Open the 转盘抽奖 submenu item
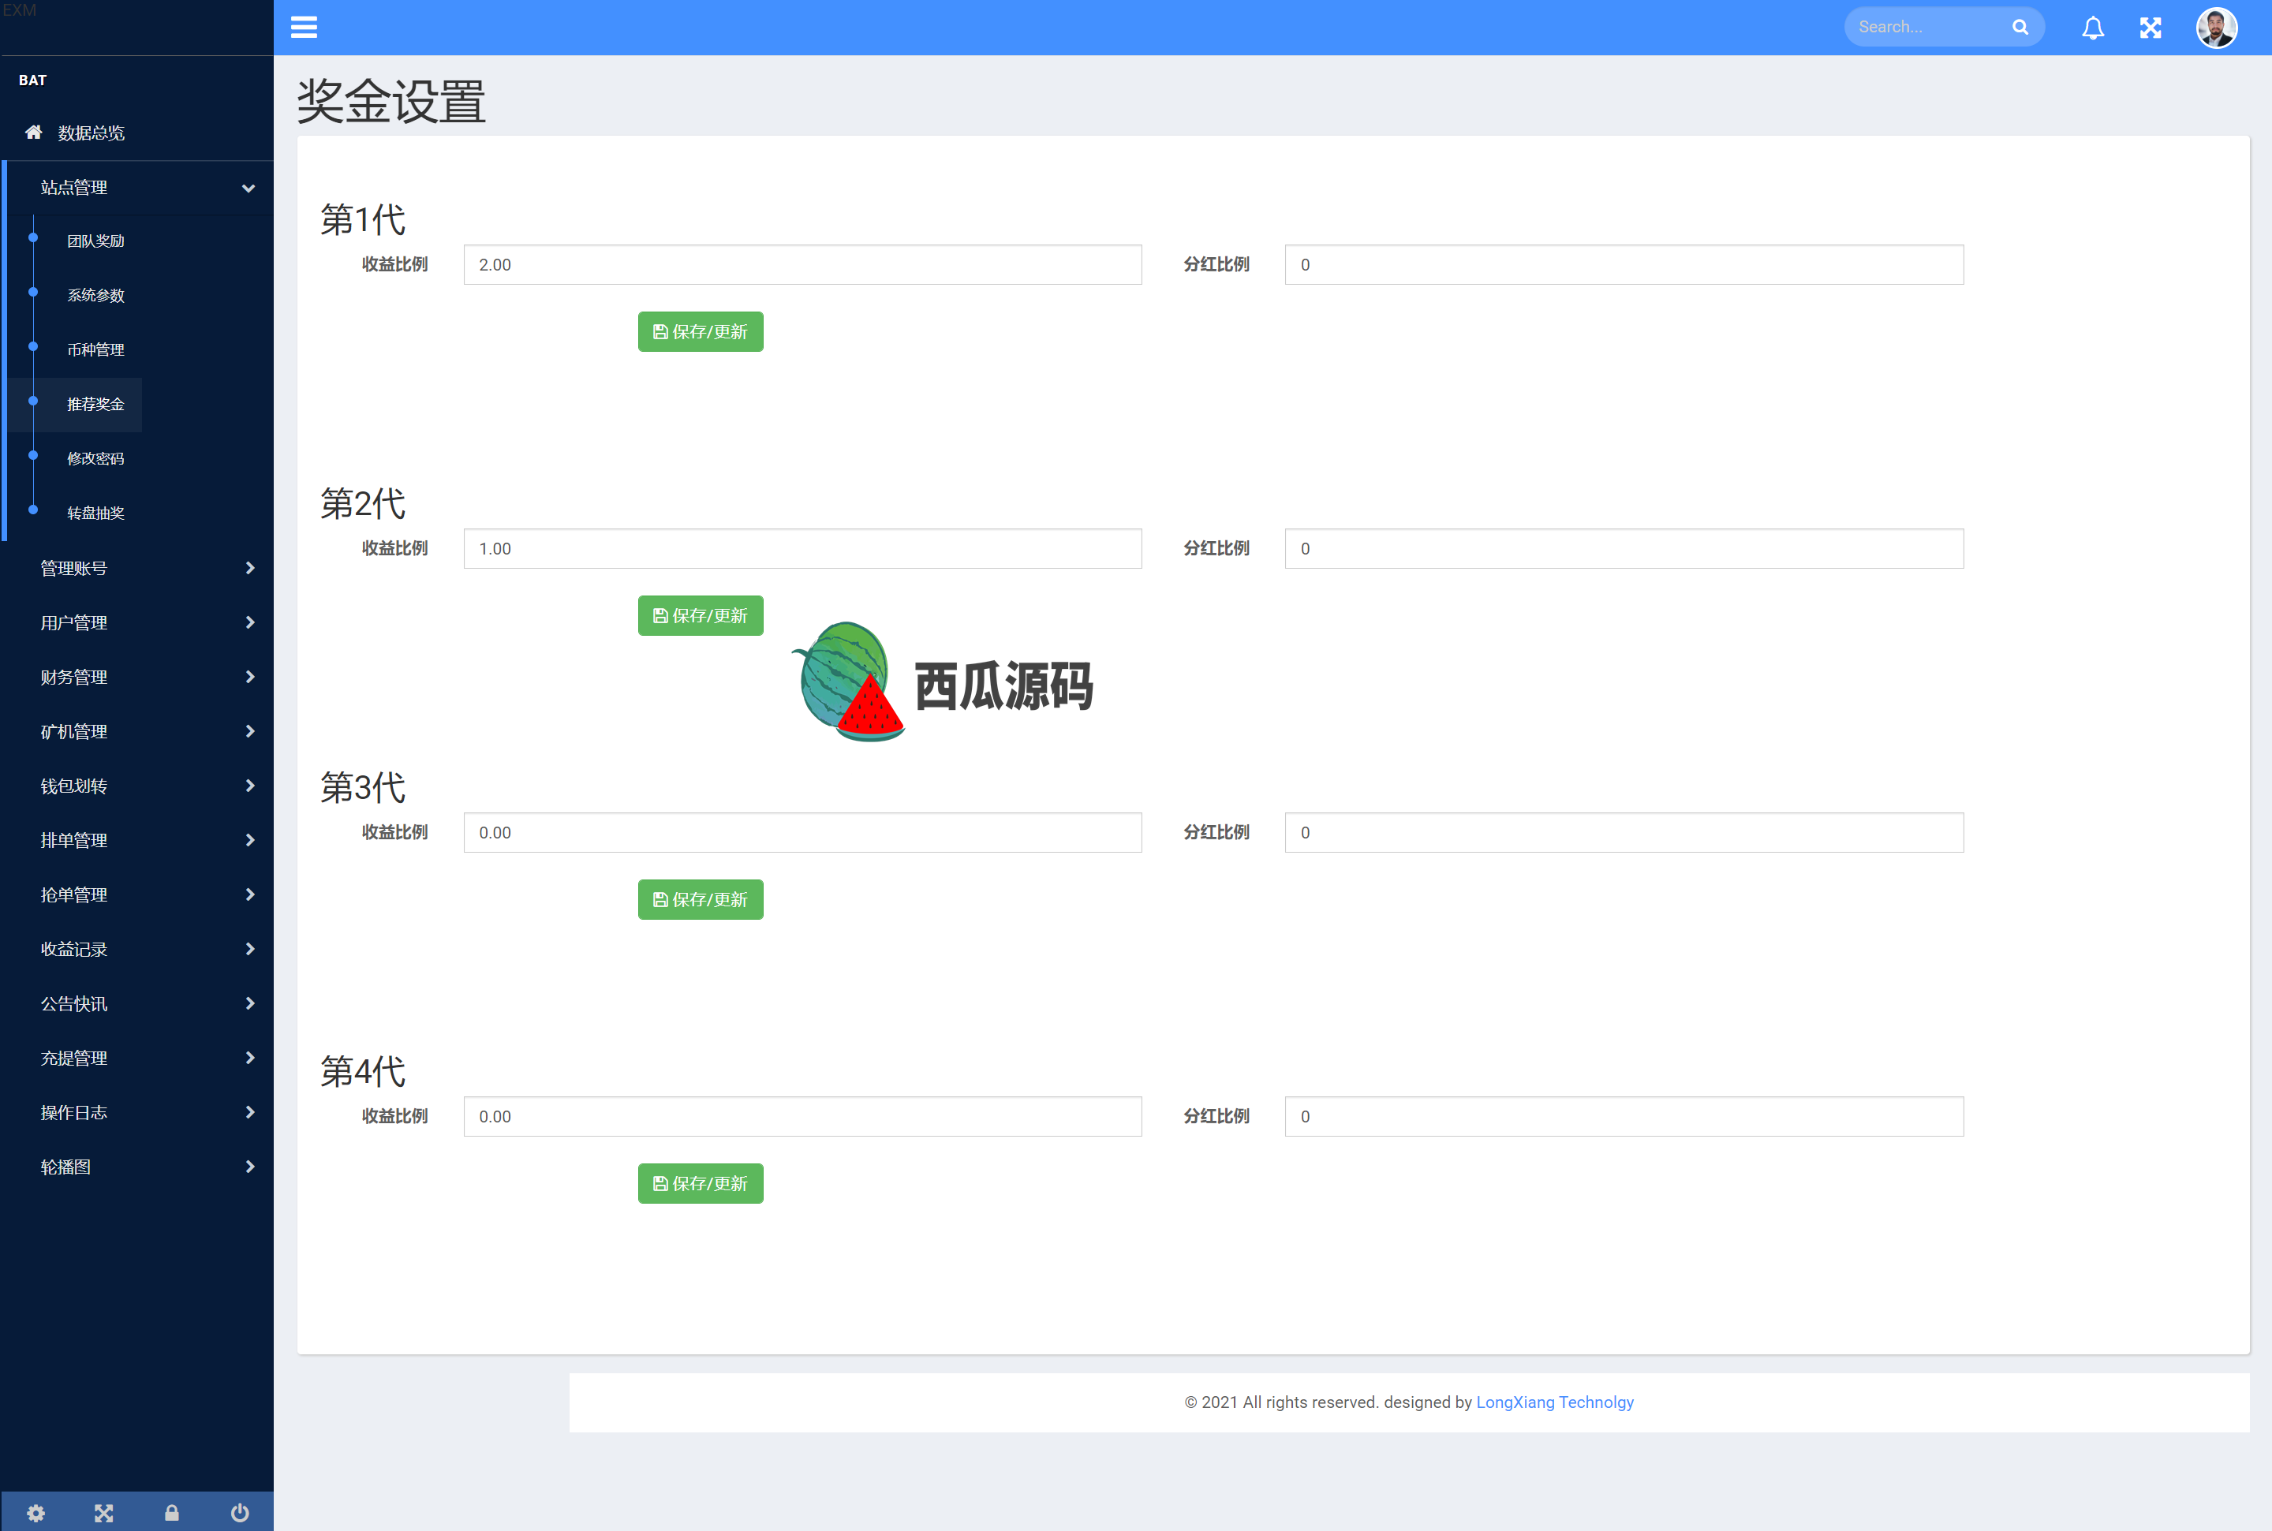2272x1531 pixels. [95, 513]
